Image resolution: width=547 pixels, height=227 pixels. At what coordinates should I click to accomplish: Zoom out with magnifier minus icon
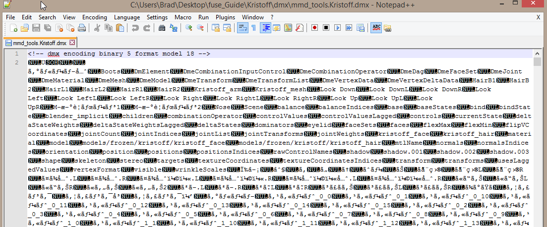[200, 28]
